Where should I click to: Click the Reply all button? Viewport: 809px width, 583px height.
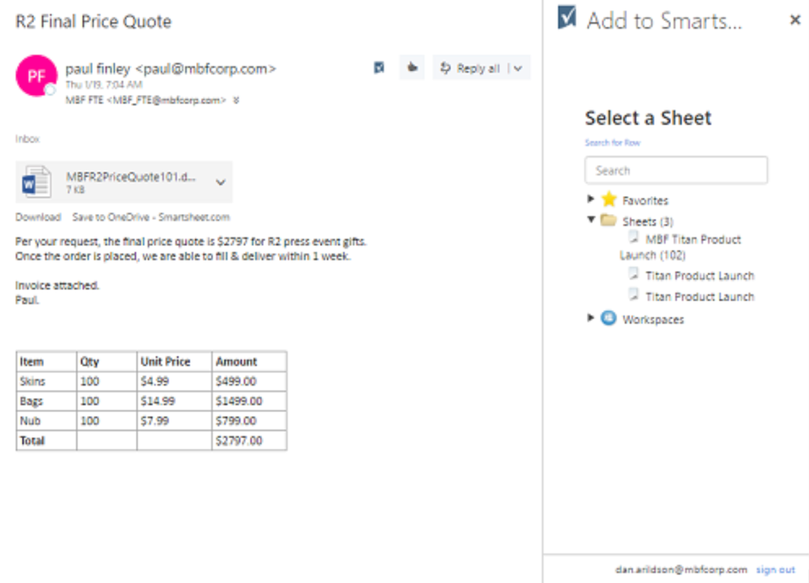[470, 68]
